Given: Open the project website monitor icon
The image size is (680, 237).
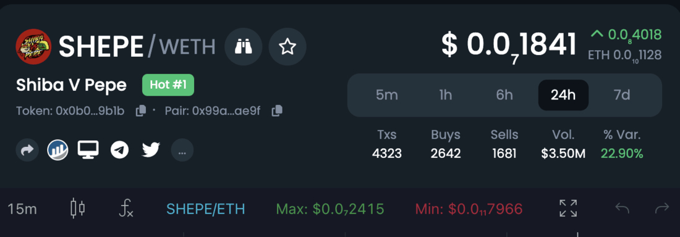Looking at the screenshot, I should coord(88,150).
